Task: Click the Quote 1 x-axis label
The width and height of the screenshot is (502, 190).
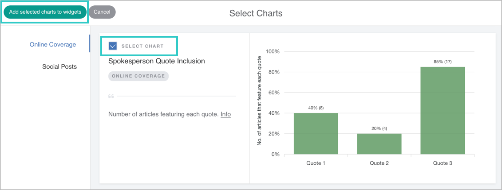Action: pos(316,163)
